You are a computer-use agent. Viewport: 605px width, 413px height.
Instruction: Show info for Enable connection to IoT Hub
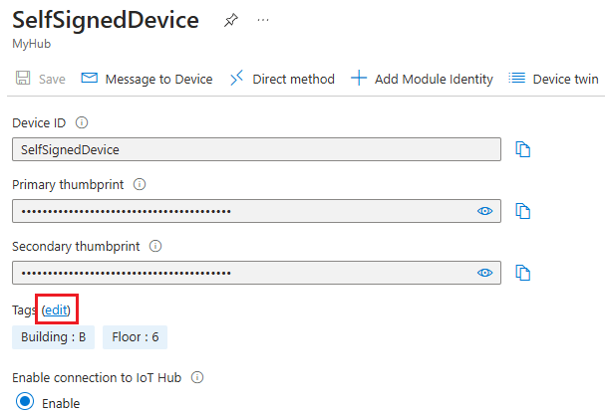click(x=197, y=377)
